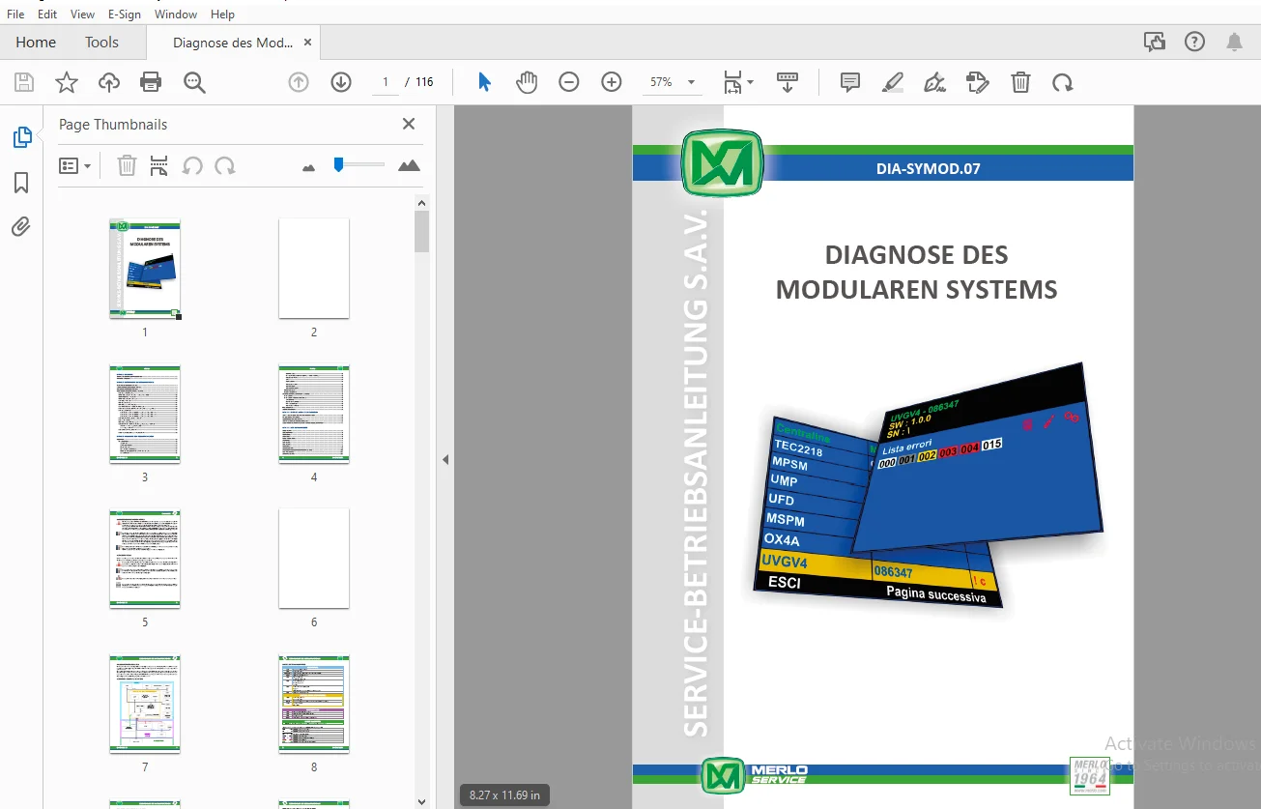The image size is (1261, 809).
Task: Open the Sign document pen tool
Action: (934, 82)
